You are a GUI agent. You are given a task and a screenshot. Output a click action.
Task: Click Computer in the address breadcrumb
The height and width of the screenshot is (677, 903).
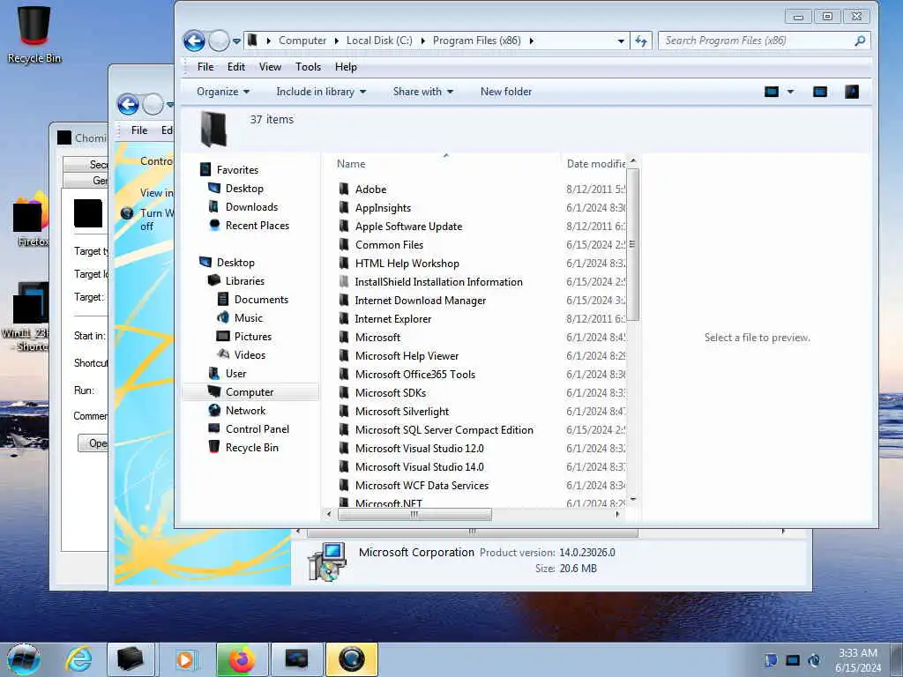(x=302, y=41)
